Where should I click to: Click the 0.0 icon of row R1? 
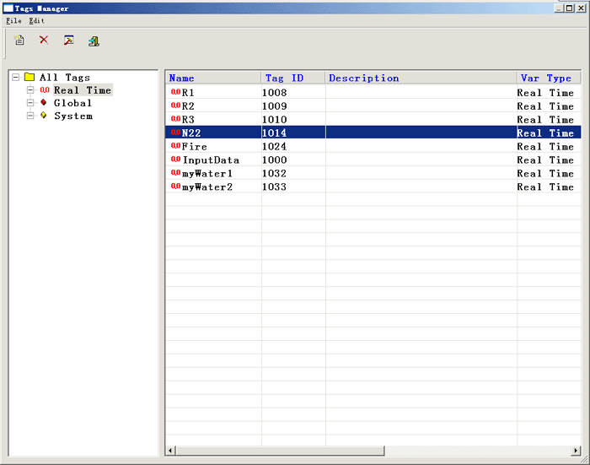(x=175, y=92)
